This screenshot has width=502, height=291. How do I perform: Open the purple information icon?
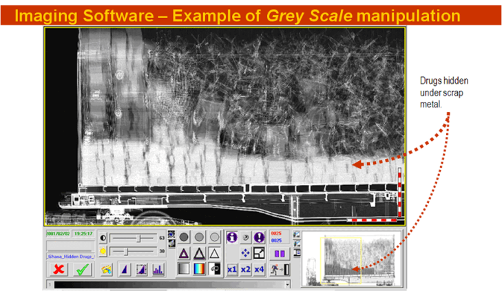(x=232, y=237)
